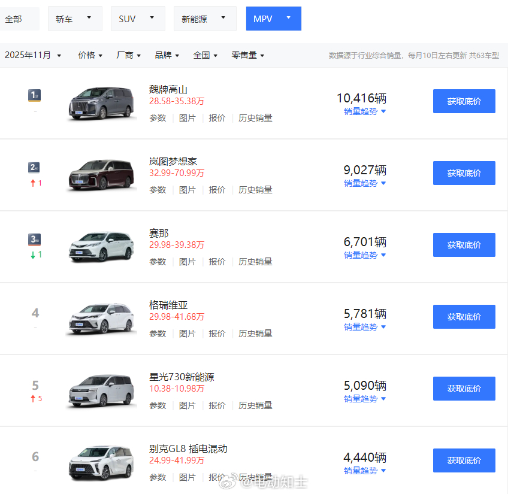View 报价 for 星光730新能源

[217, 405]
